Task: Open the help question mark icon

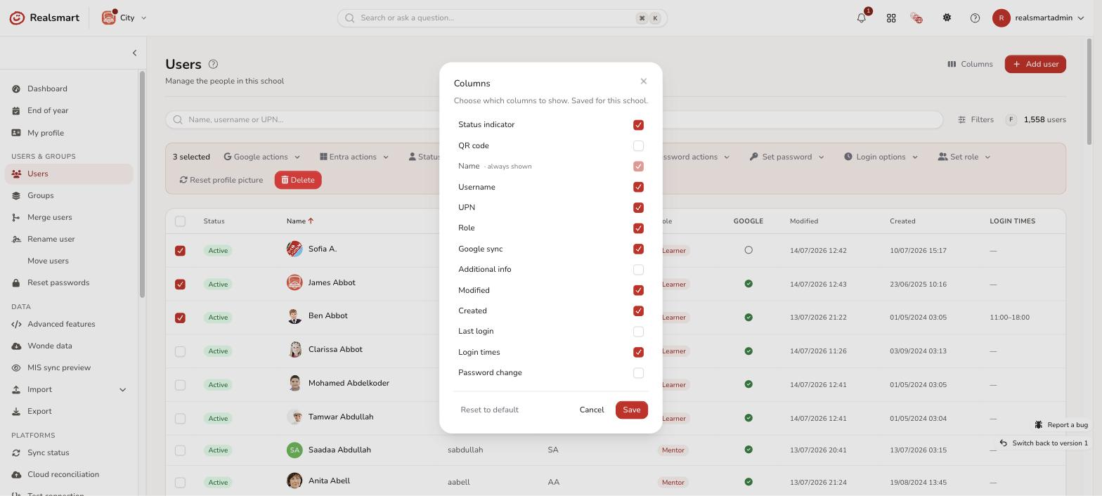Action: 975,18
